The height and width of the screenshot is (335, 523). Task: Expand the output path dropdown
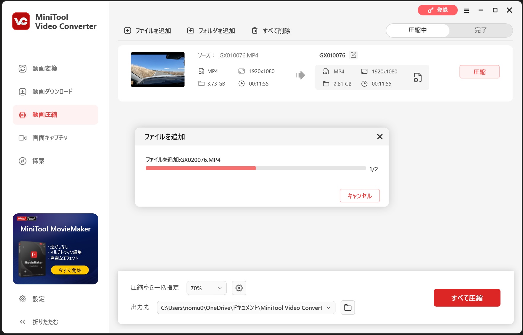[x=328, y=308]
